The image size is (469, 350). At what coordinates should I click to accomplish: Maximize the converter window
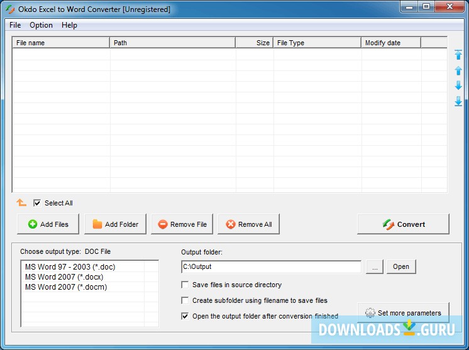pyautogui.click(x=426, y=6)
